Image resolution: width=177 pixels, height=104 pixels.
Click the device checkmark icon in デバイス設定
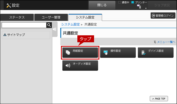click(144, 53)
